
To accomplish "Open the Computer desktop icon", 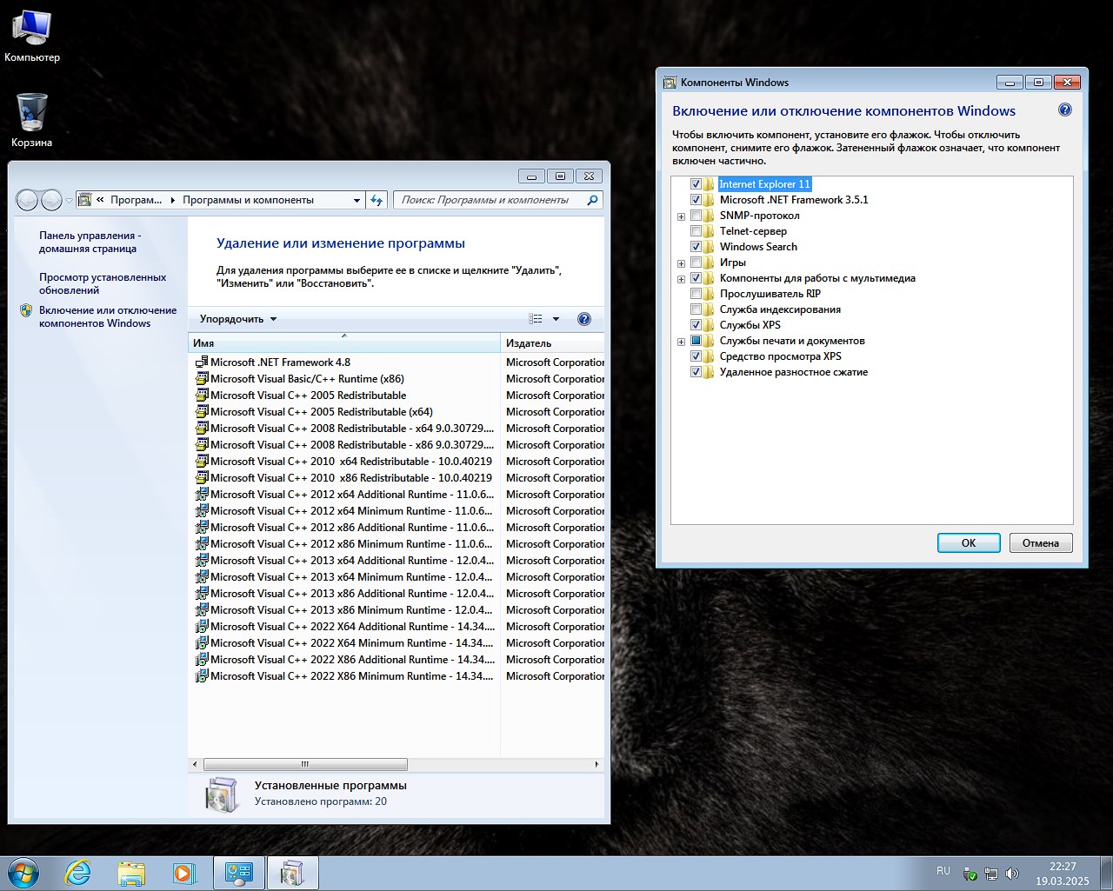I will coord(31,37).
